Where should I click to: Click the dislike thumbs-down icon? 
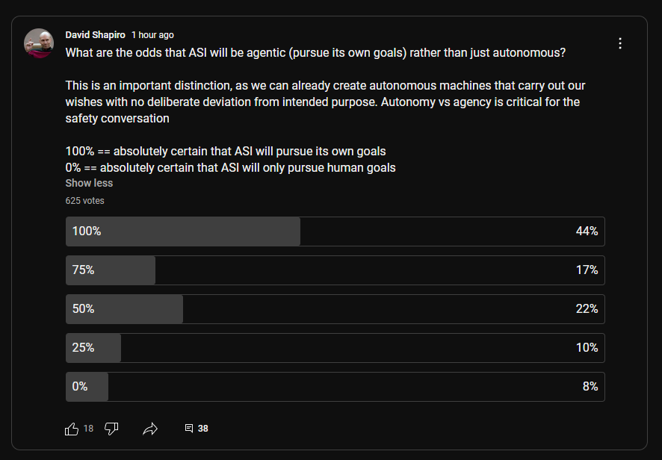pos(111,428)
